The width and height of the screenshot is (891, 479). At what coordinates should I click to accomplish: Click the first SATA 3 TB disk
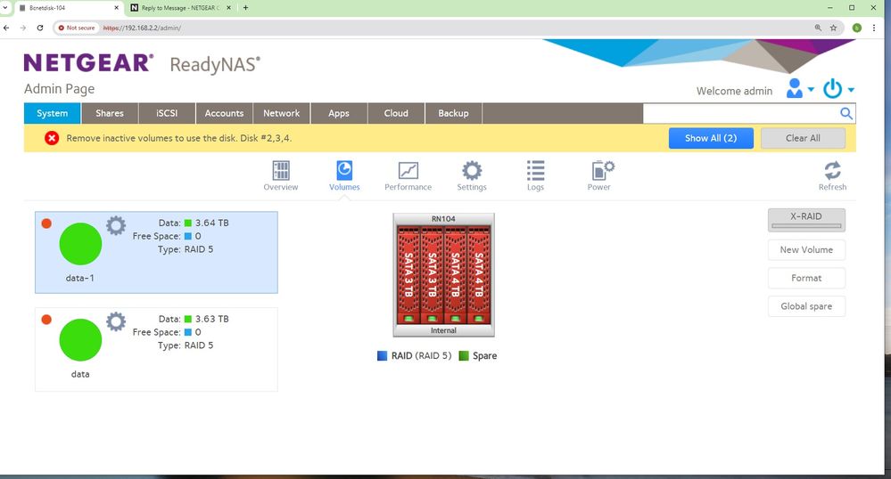(411, 274)
